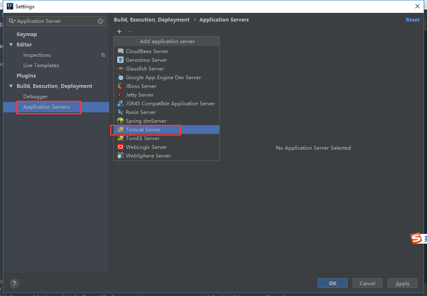
Task: Click the Google App Engine icon
Action: (x=120, y=77)
